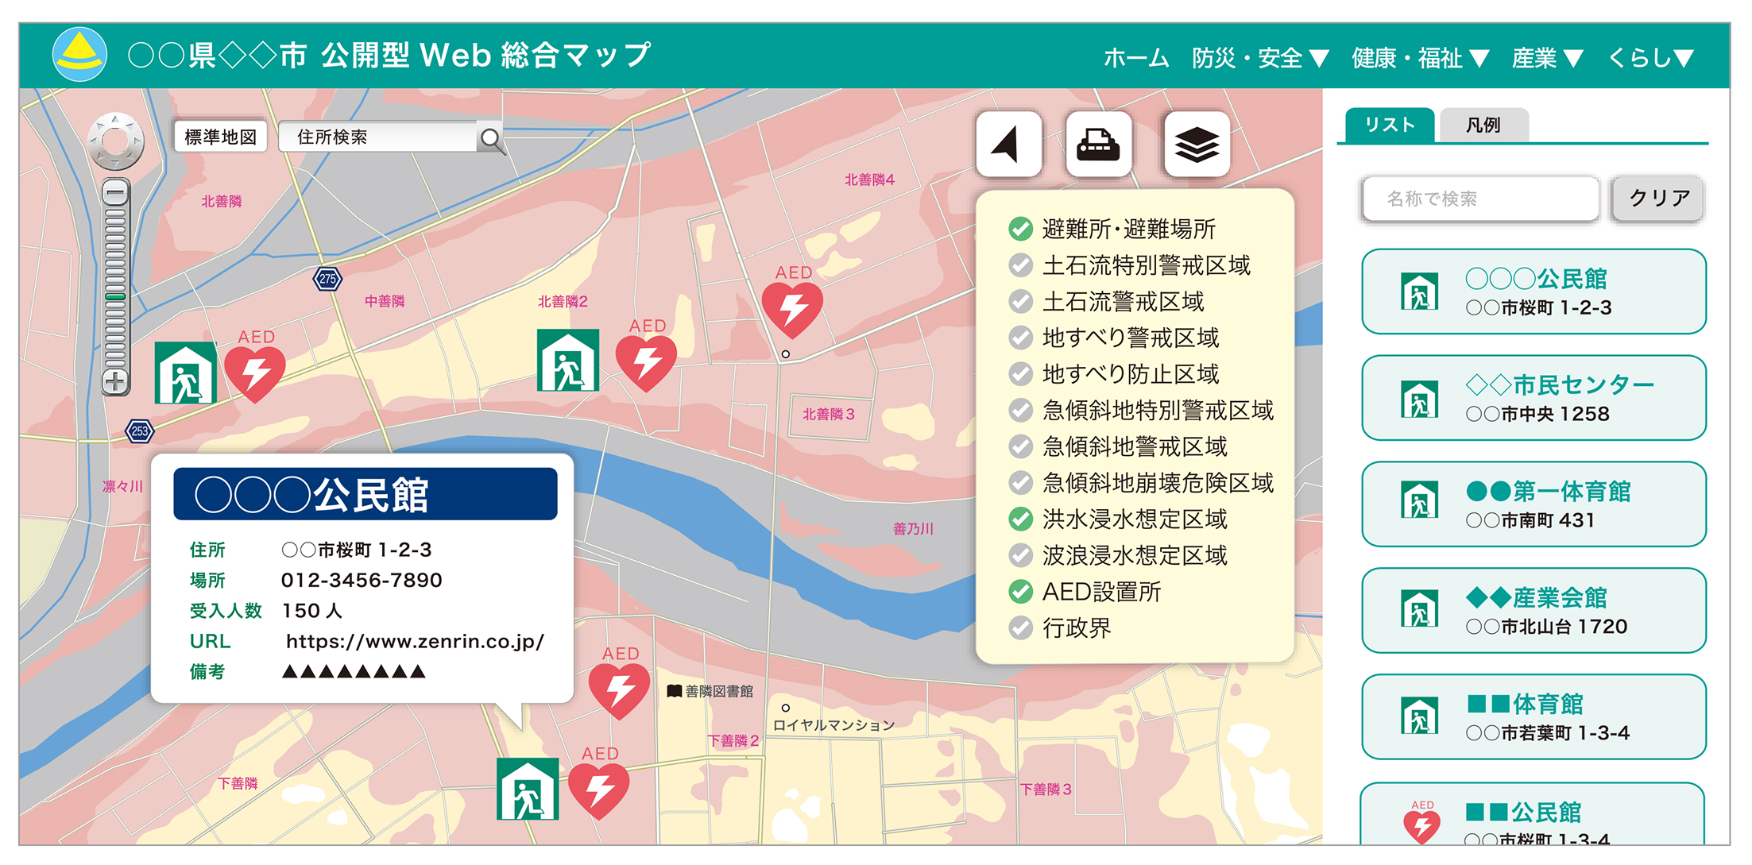Open the zenrin.co.jp URL link
Viewport: 1752px width, 865px height.
pyautogui.click(x=415, y=642)
